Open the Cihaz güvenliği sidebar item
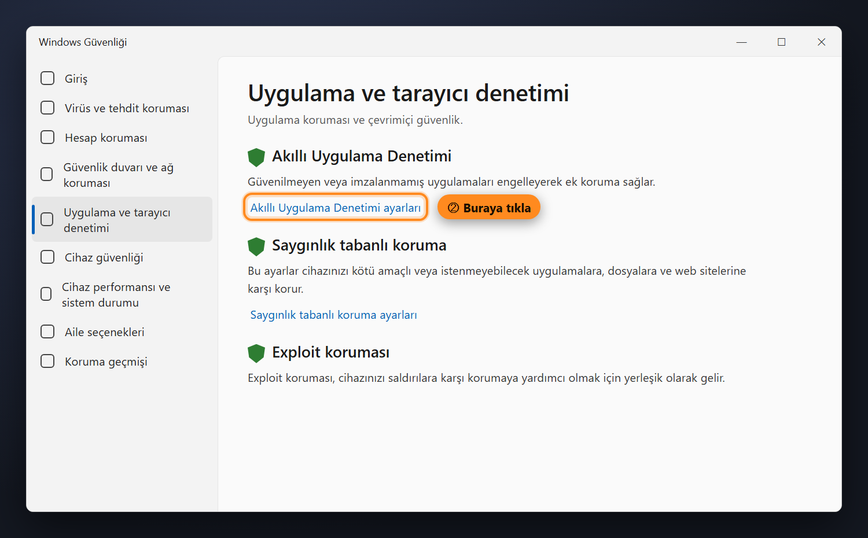Screen dimensions: 868x538 coord(122,257)
